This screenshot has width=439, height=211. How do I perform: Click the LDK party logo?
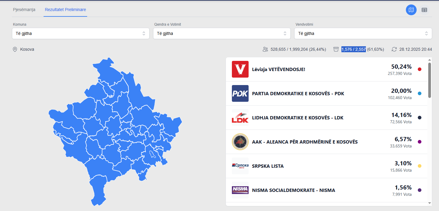[240, 118]
